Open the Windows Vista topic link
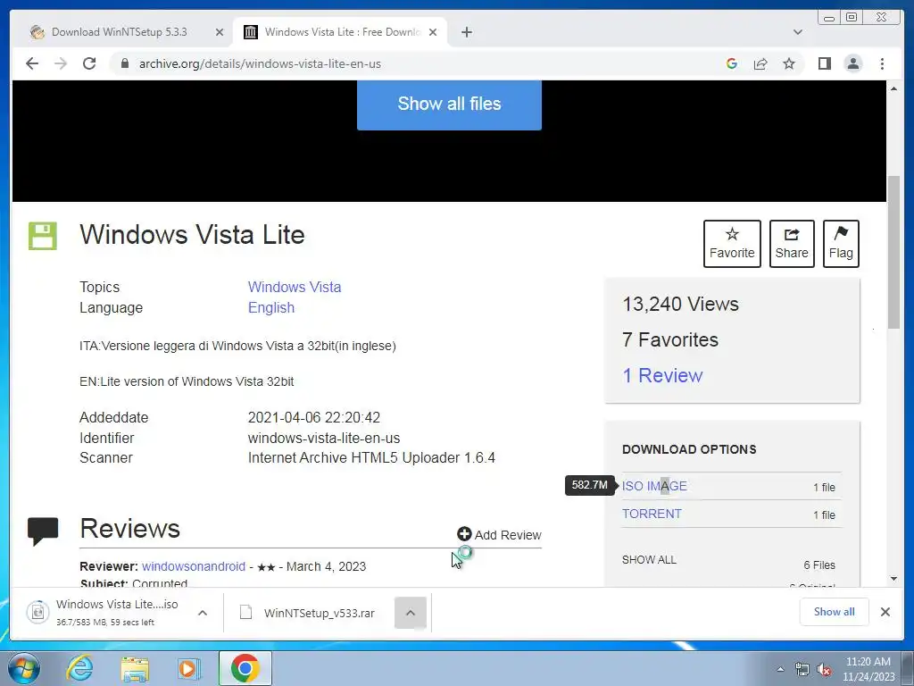Viewport: 914px width, 686px height. (x=295, y=287)
